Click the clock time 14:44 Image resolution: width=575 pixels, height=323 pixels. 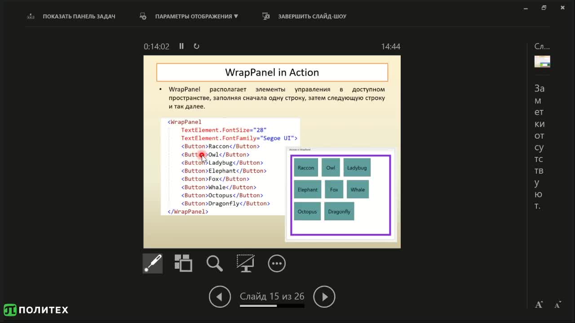[x=390, y=47]
